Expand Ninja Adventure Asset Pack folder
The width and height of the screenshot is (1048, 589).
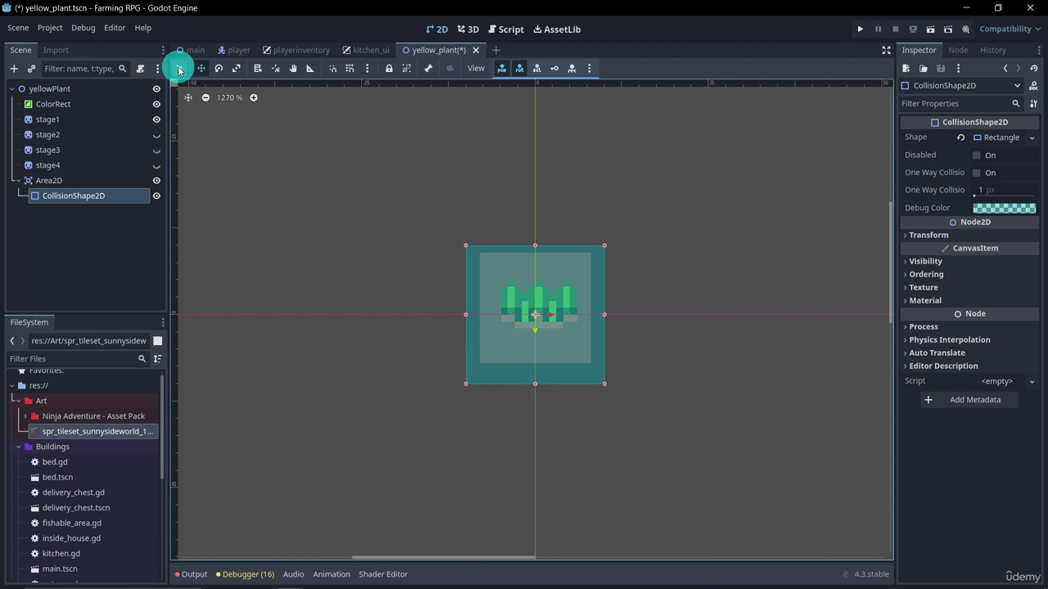[25, 416]
